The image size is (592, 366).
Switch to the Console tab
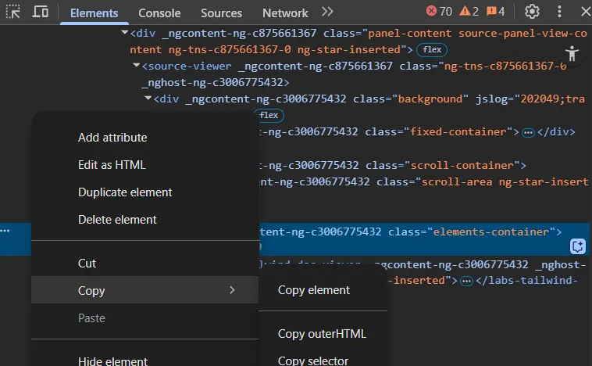coord(159,13)
